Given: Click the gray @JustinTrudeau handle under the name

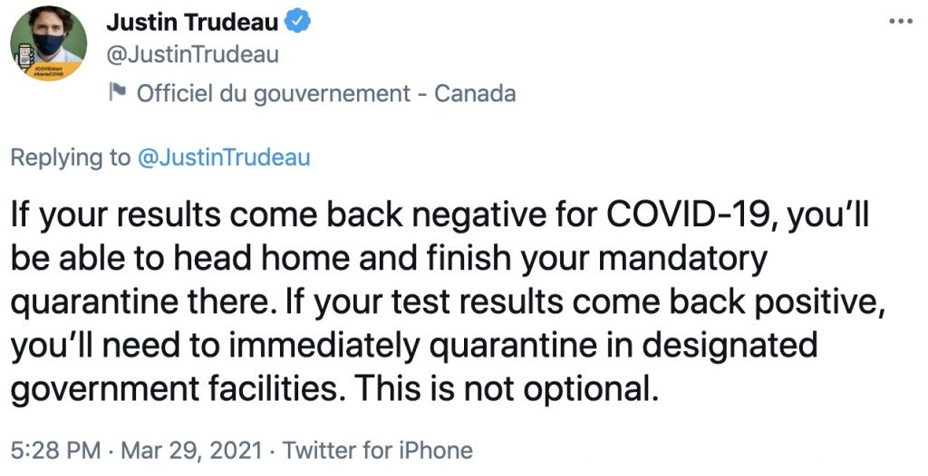Looking at the screenshot, I should click(x=192, y=54).
